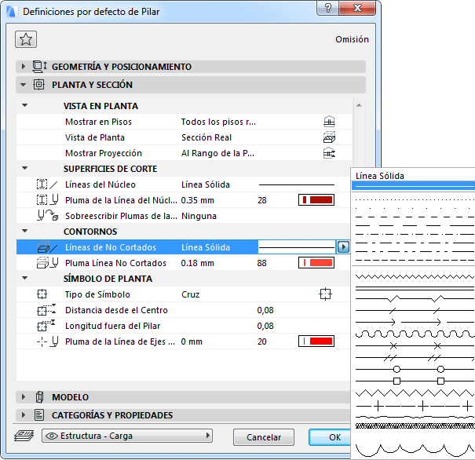Click the dark red core line pen swatch
This screenshot has width=475, height=460.
[316, 200]
